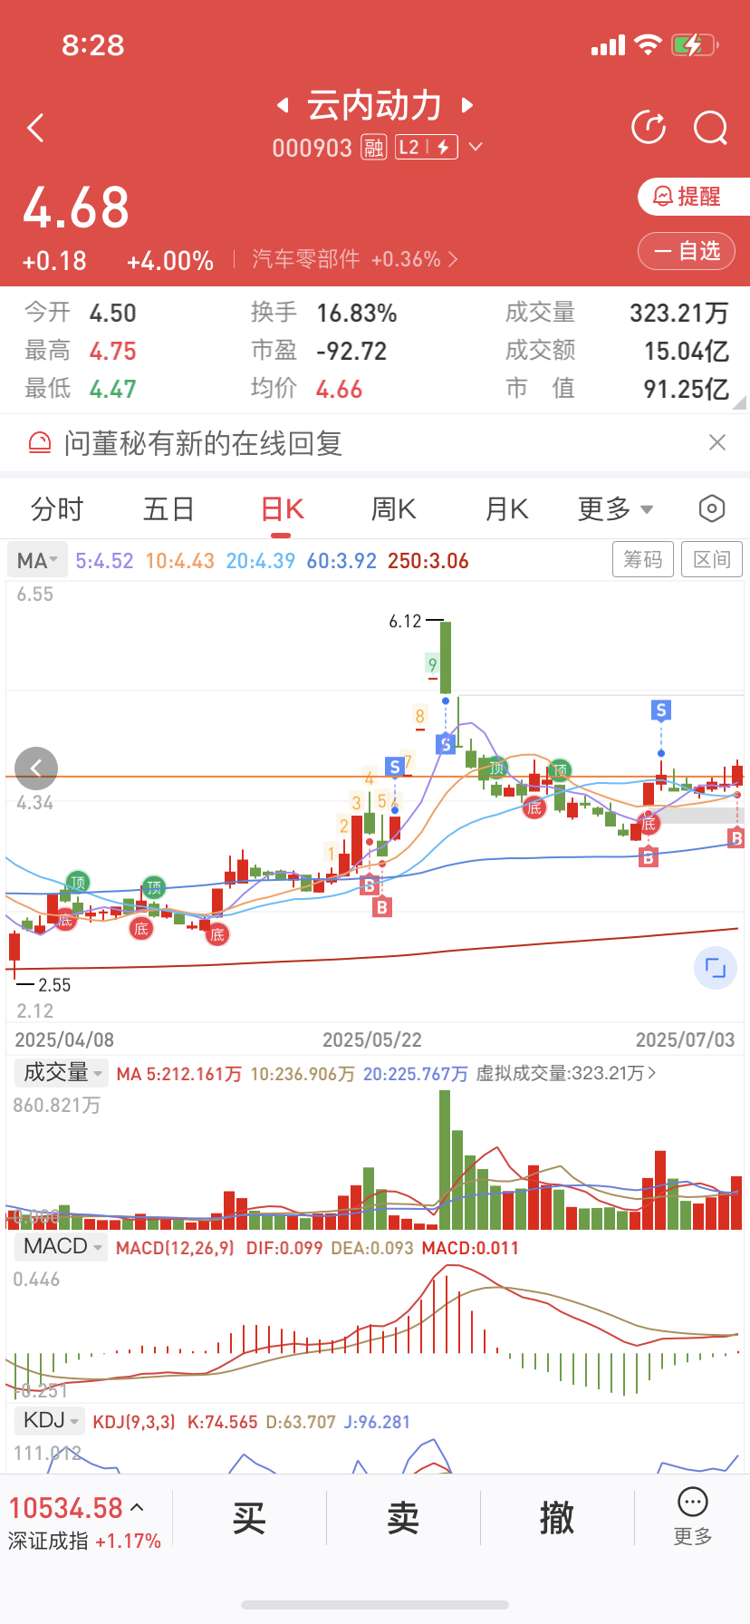
Task: Expand stock info chevron beside L2 badge
Action: click(476, 147)
